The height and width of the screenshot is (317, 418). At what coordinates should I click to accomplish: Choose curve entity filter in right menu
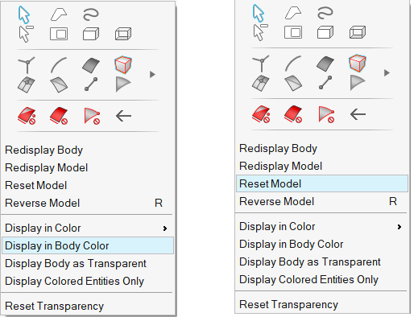(293, 63)
